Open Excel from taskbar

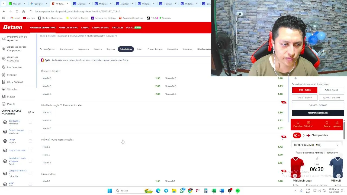pyautogui.click(x=214, y=191)
